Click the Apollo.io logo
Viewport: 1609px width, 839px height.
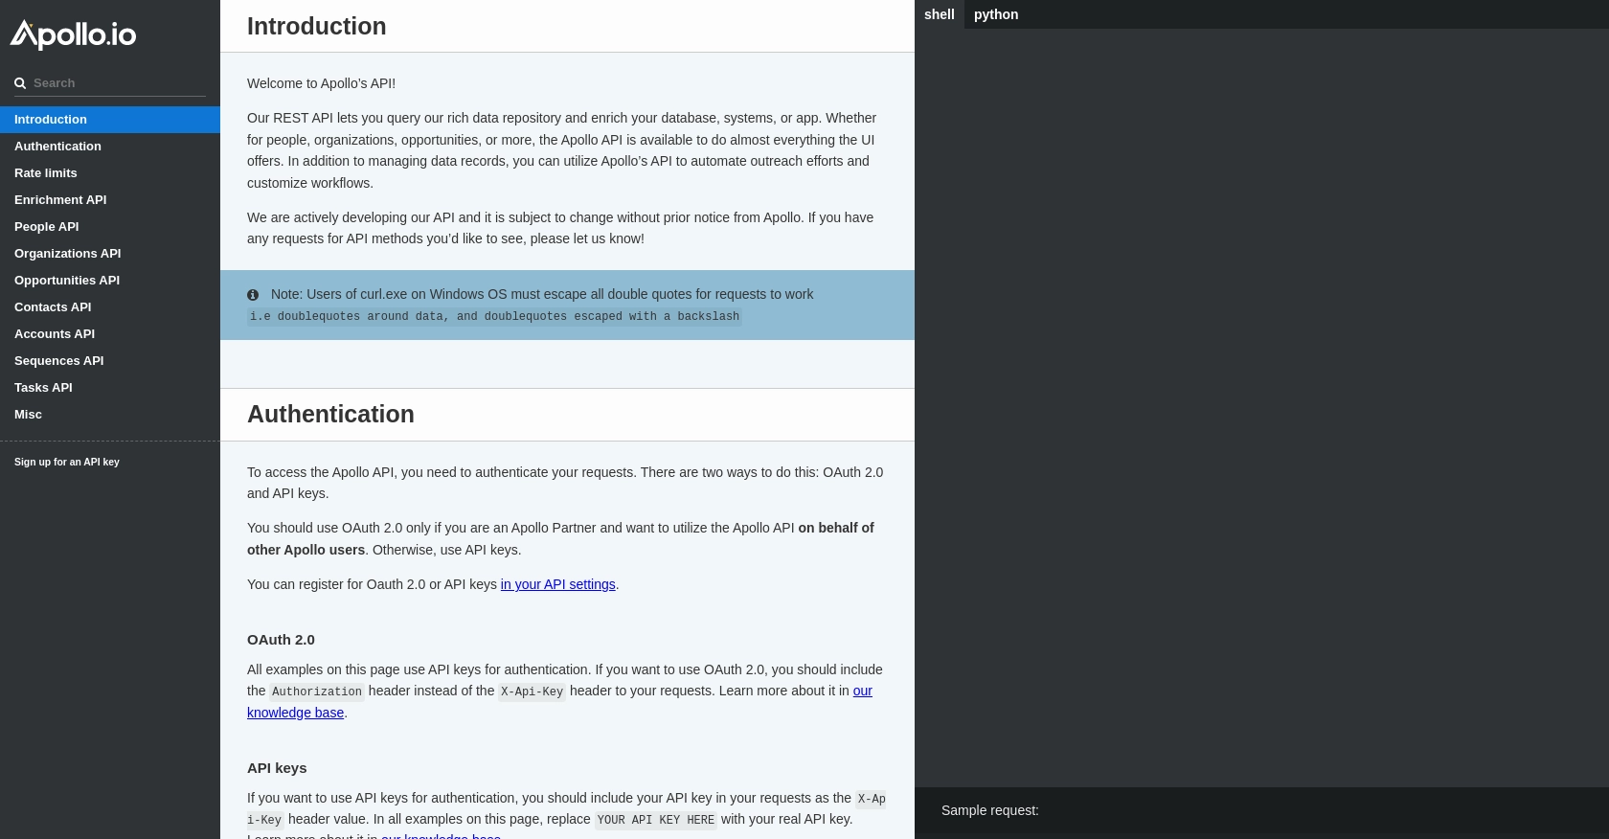click(73, 34)
